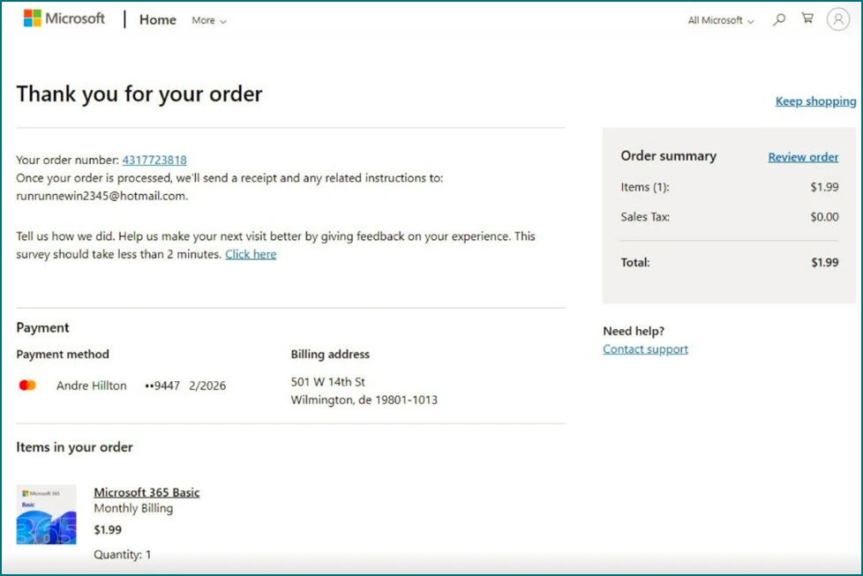Viewport: 863px width, 576px height.
Task: Open the survey via Click here
Action: (251, 254)
